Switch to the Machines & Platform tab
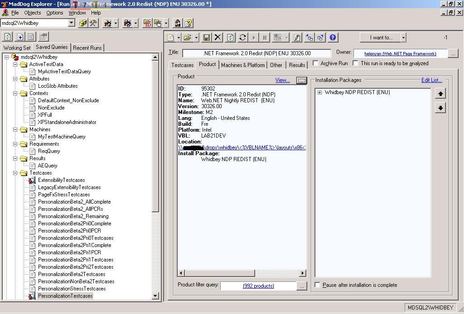 pyautogui.click(x=243, y=65)
